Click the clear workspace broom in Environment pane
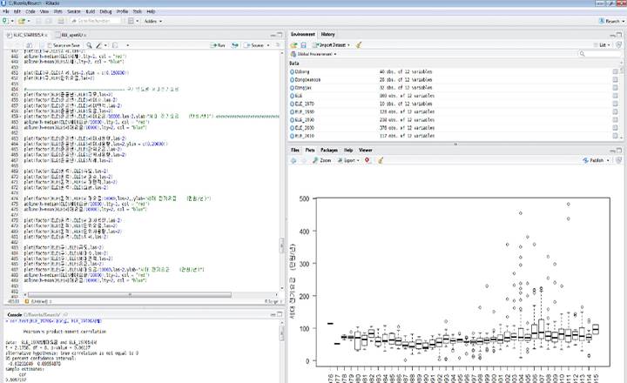Screen dimensions: 627x383 pyautogui.click(x=358, y=44)
